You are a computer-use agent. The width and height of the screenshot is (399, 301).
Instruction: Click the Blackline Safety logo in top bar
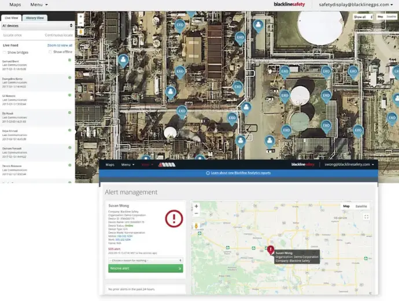tap(291, 5)
